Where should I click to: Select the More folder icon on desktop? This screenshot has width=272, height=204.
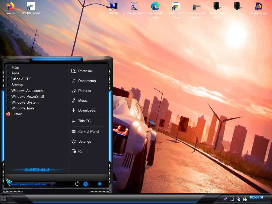click(238, 8)
